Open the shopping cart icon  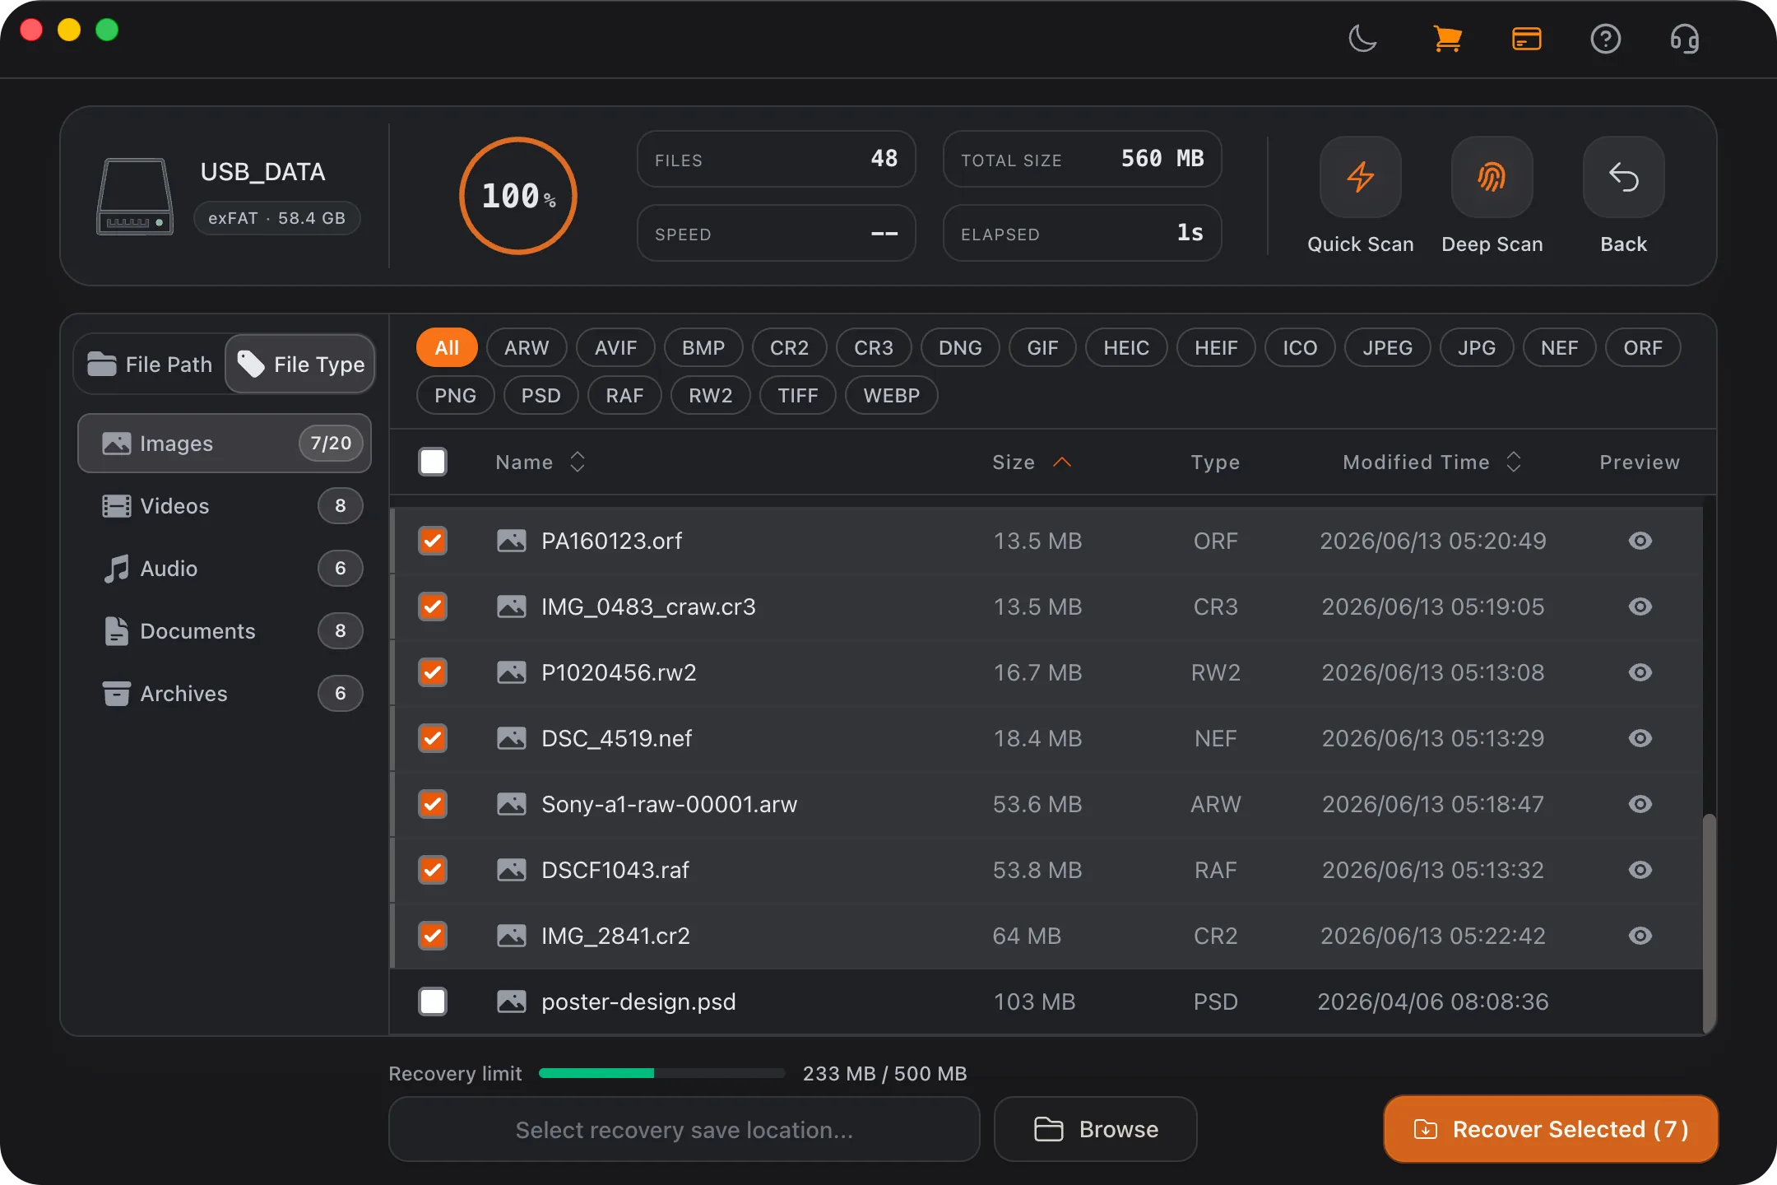(1447, 39)
